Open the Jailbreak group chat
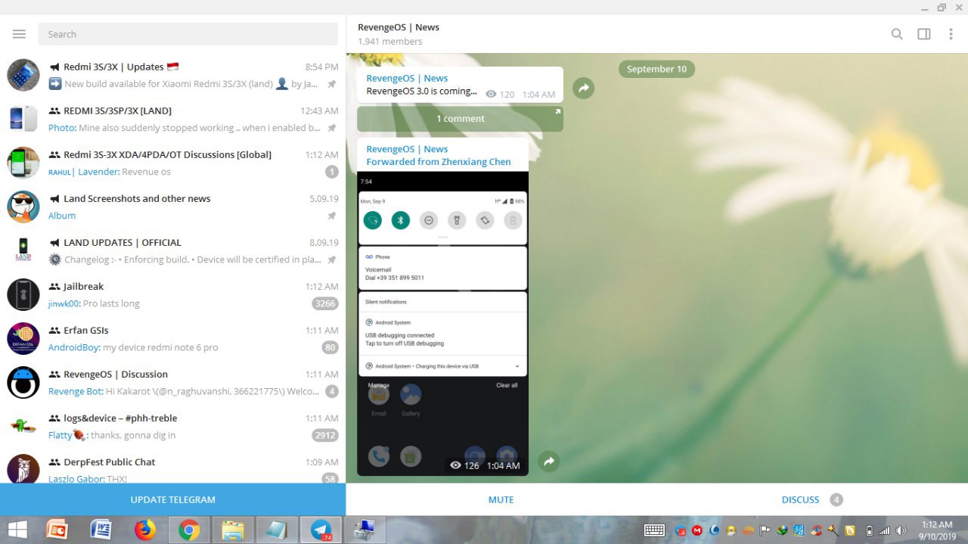968x544 pixels. [x=172, y=294]
